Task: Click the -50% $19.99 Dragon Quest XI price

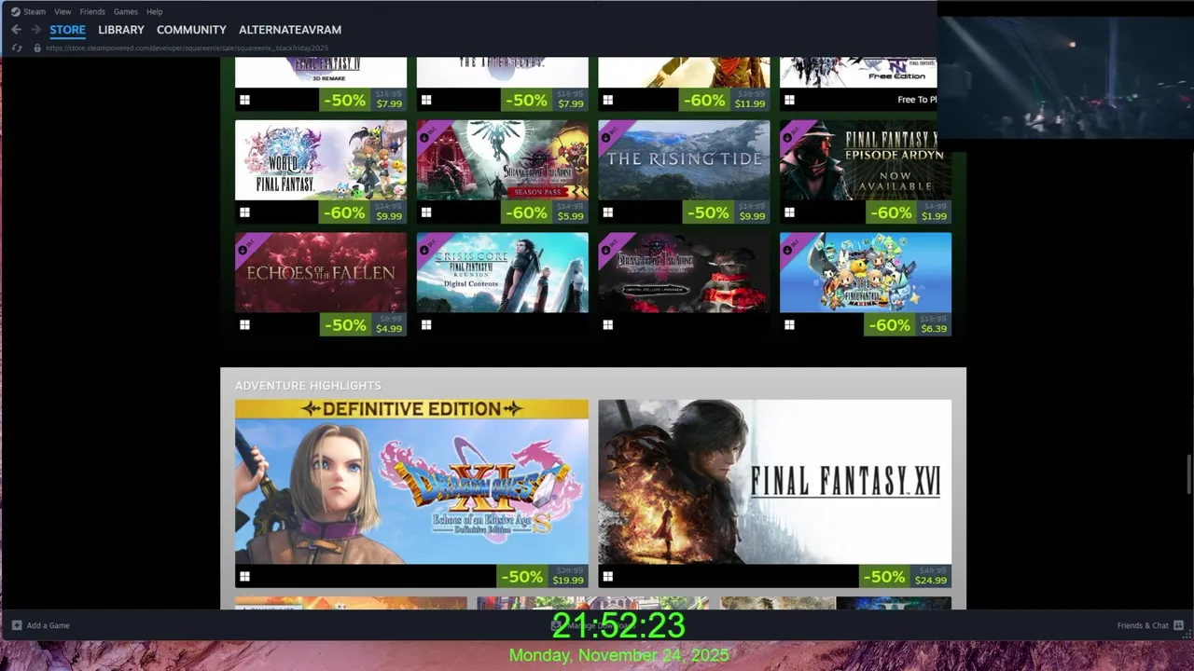Action: click(x=542, y=577)
